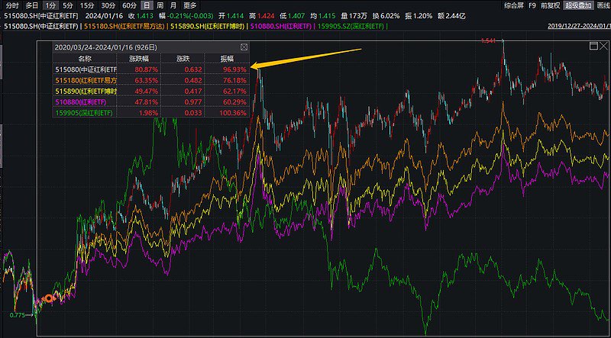The image size is (611, 338).
Task: Sort by the 涨跌 column header
Action: pos(183,59)
